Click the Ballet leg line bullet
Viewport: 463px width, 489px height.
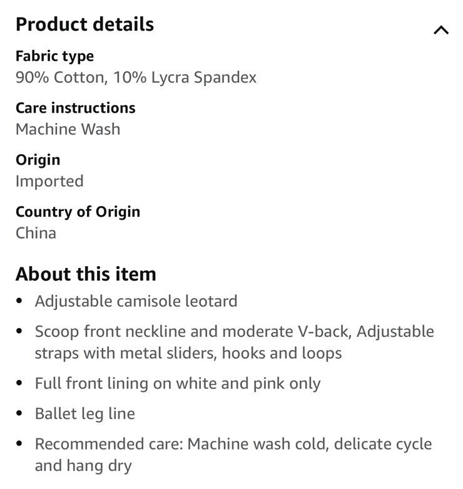[84, 414]
